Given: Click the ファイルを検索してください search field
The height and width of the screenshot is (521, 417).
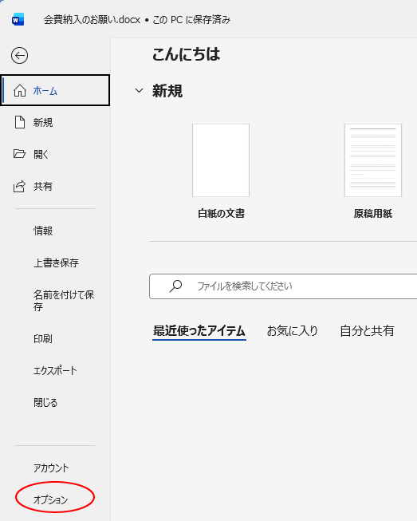Looking at the screenshot, I should pyautogui.click(x=283, y=286).
